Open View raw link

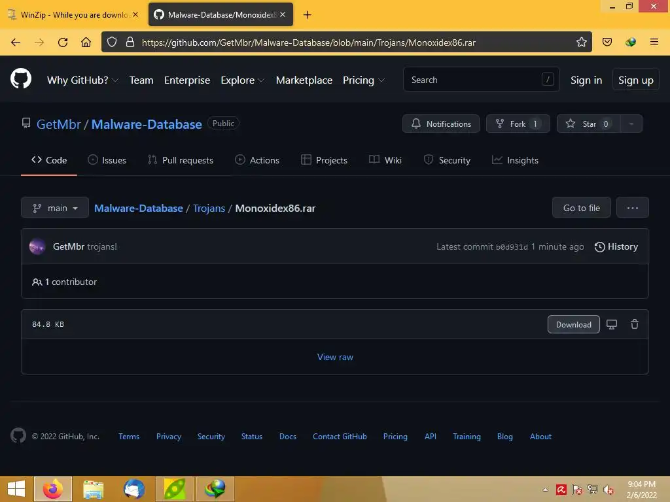click(x=335, y=357)
